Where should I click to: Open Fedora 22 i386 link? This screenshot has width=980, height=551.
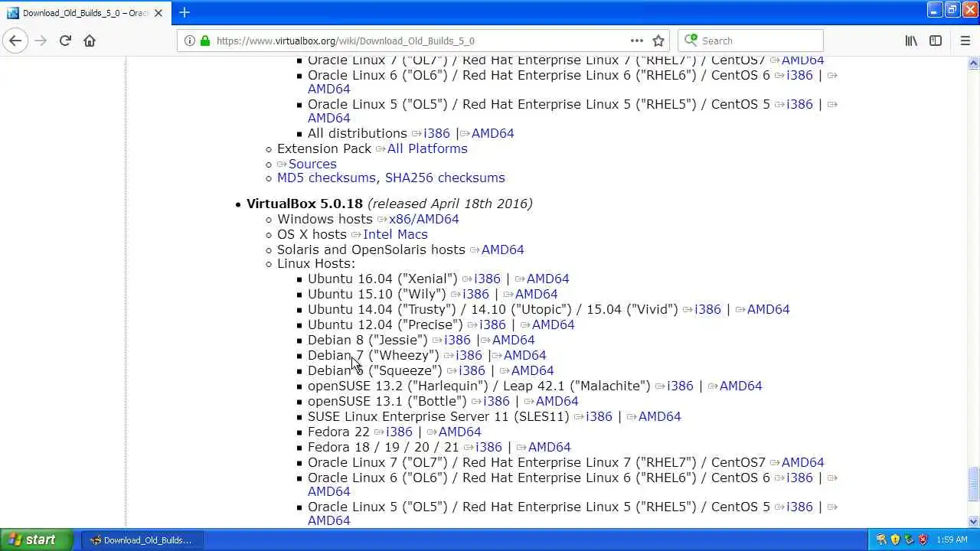[x=399, y=432]
